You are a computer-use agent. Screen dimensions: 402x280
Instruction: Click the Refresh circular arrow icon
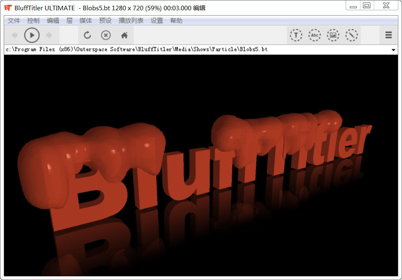88,35
